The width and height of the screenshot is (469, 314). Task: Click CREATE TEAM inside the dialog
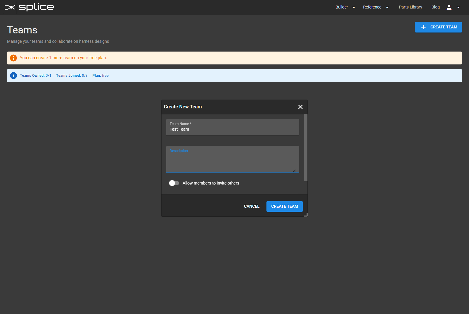tap(284, 206)
